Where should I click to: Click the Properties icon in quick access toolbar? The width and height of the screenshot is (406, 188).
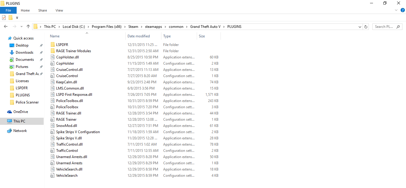pyautogui.click(x=4, y=17)
